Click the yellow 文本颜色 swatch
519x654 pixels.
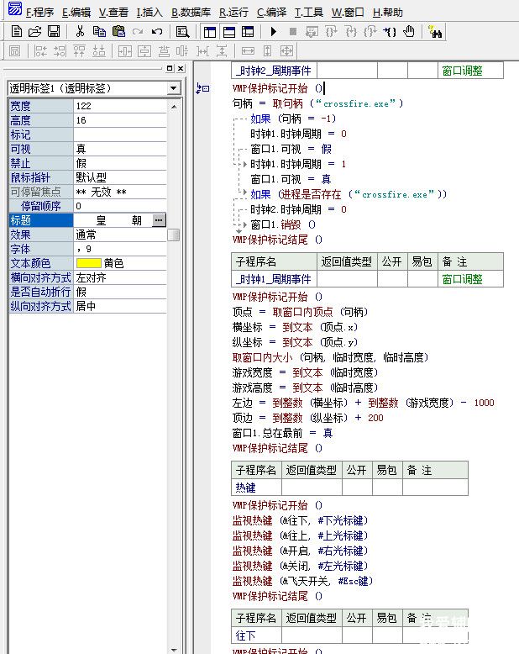click(88, 263)
